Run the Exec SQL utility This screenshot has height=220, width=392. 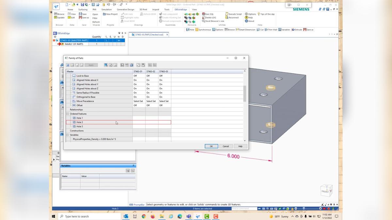[208, 14]
